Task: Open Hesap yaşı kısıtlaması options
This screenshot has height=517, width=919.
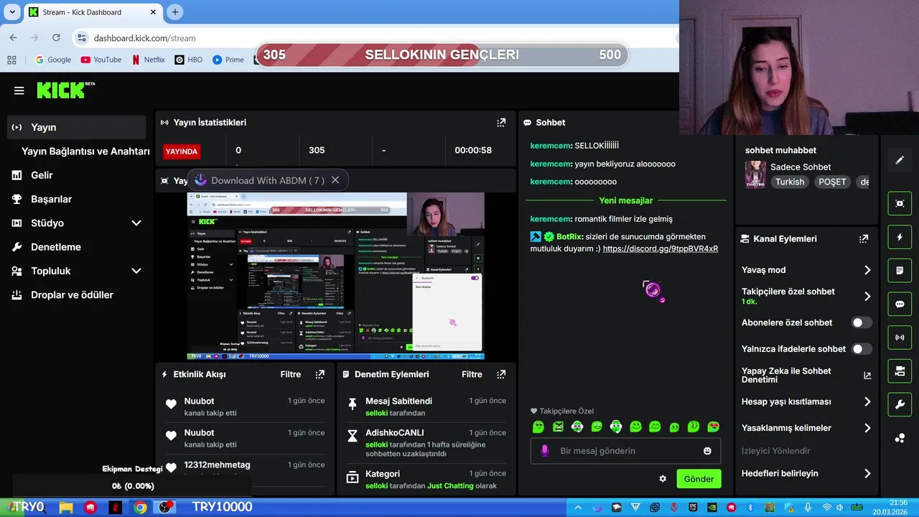Action: pyautogui.click(x=806, y=401)
